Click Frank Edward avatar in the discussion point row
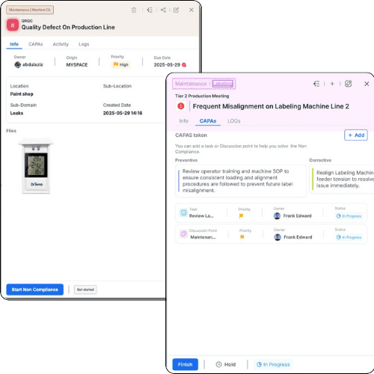Viewport: 374px width, 374px height. pyautogui.click(x=278, y=237)
